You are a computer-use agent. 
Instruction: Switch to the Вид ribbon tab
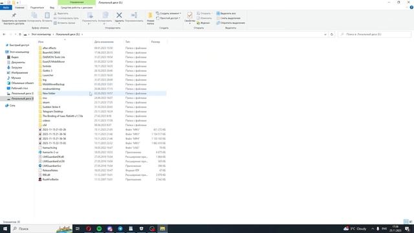pos(52,8)
